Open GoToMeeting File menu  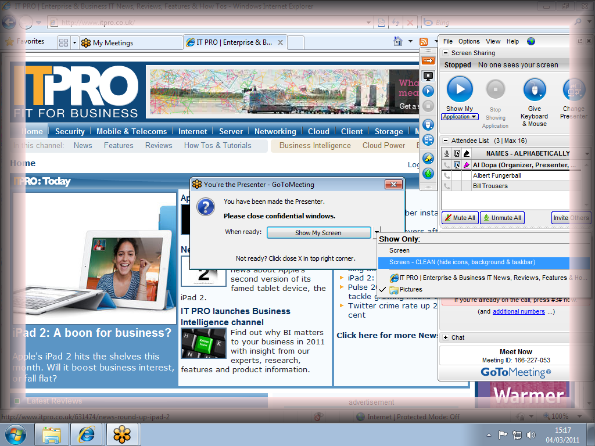pos(448,41)
